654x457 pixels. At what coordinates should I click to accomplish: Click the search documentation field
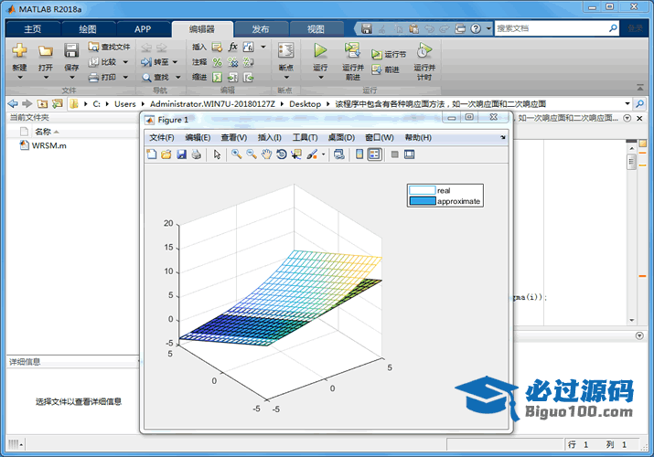click(x=551, y=28)
